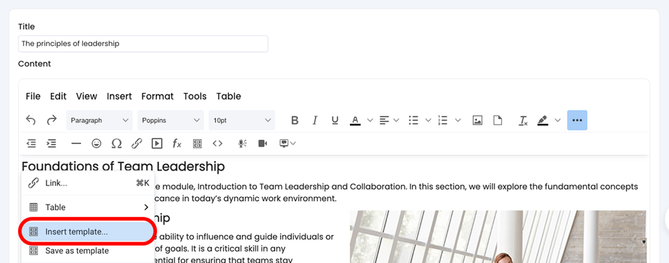Select Insert template... menu entry
The image size is (669, 263).
(x=88, y=232)
